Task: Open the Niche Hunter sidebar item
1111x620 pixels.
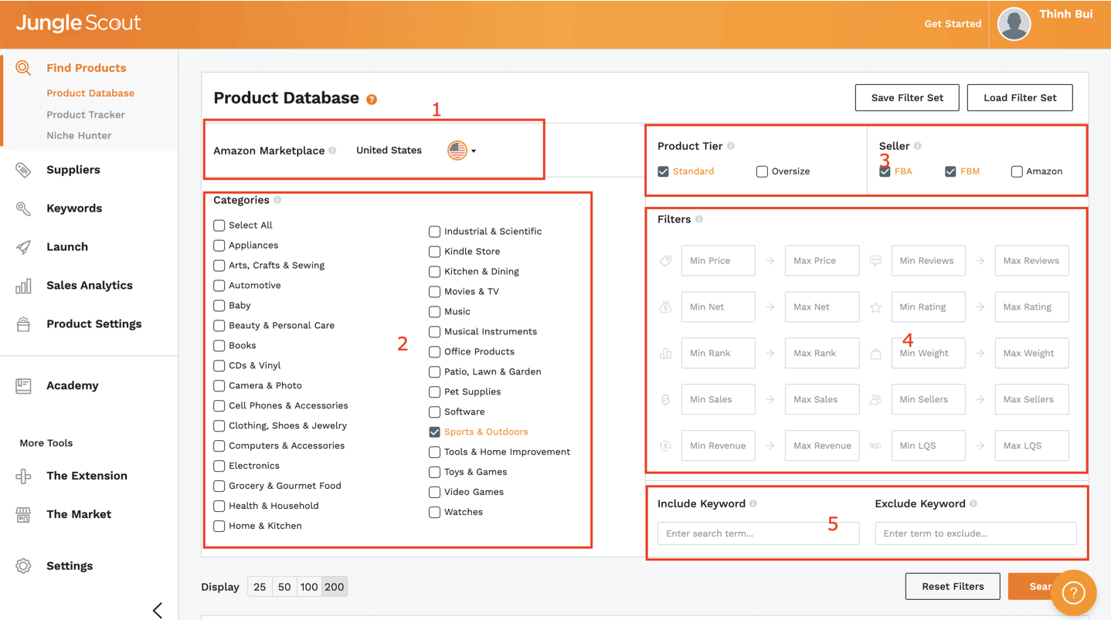Action: tap(79, 136)
